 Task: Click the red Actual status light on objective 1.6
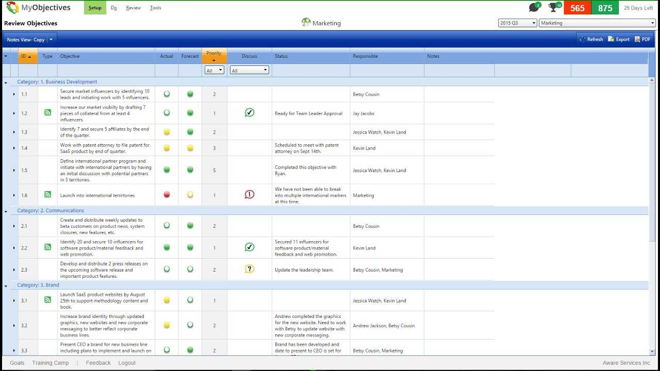tap(166, 194)
